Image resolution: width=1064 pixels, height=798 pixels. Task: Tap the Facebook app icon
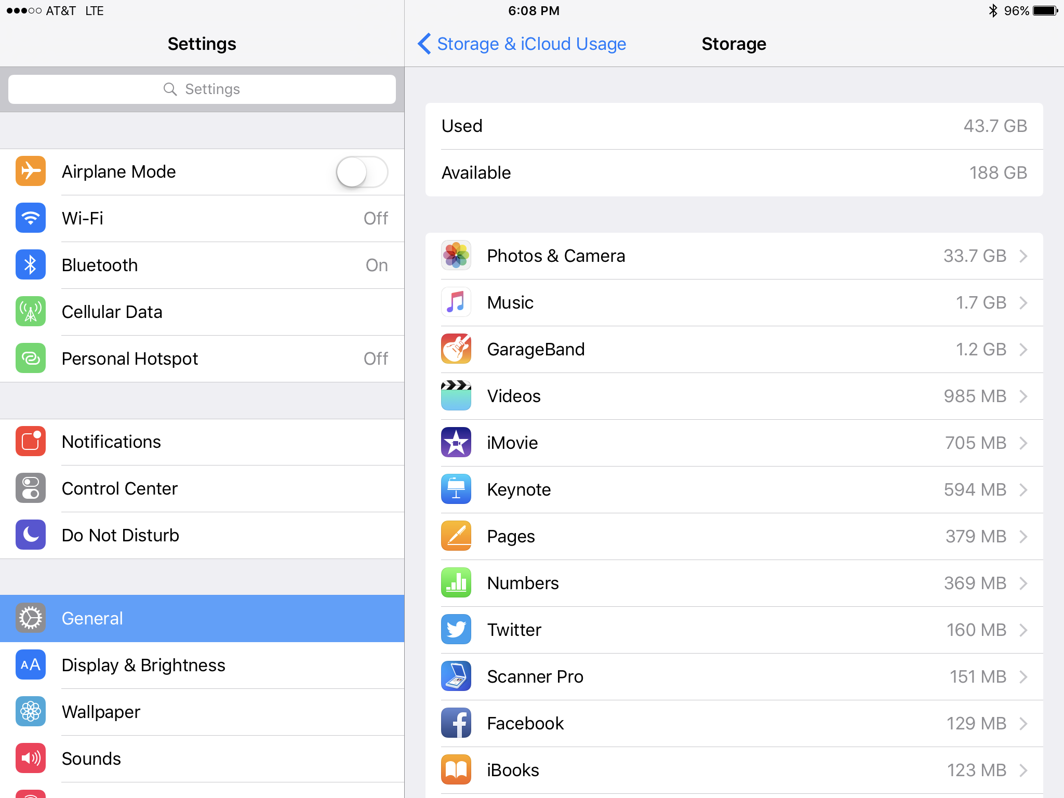pyautogui.click(x=456, y=723)
